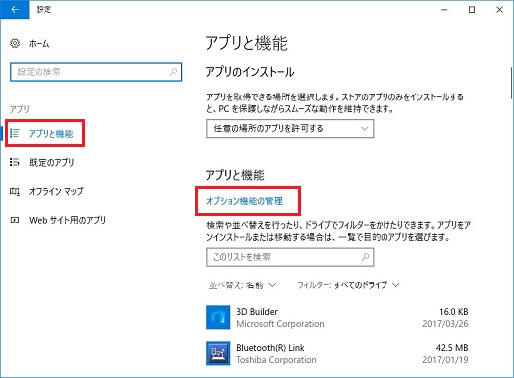
Task: Click the 16.0 KB size value
Action: [454, 312]
